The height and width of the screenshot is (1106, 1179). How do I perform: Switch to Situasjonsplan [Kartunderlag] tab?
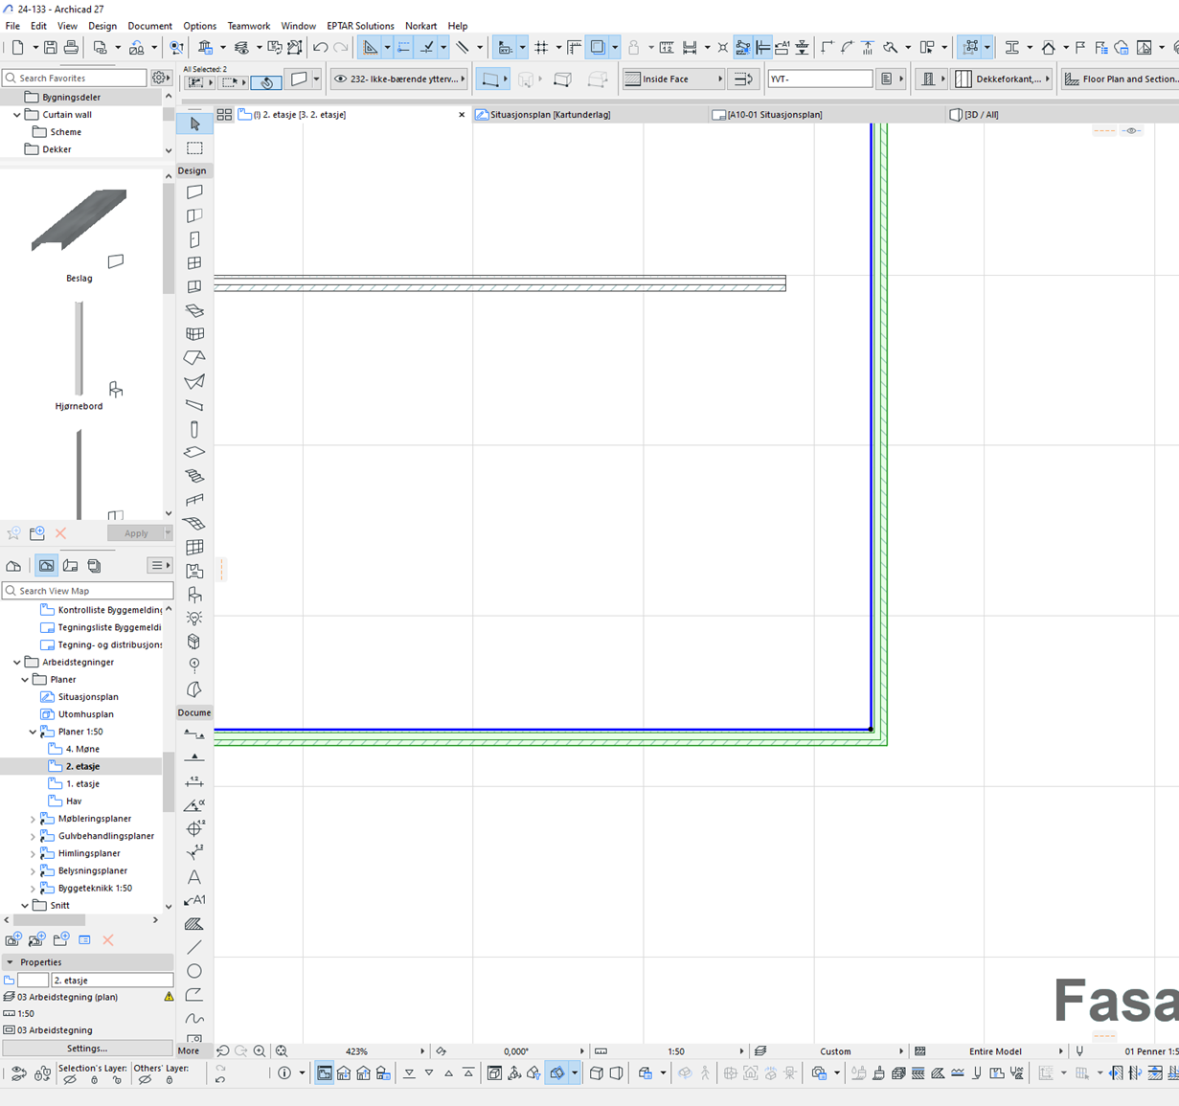(550, 115)
